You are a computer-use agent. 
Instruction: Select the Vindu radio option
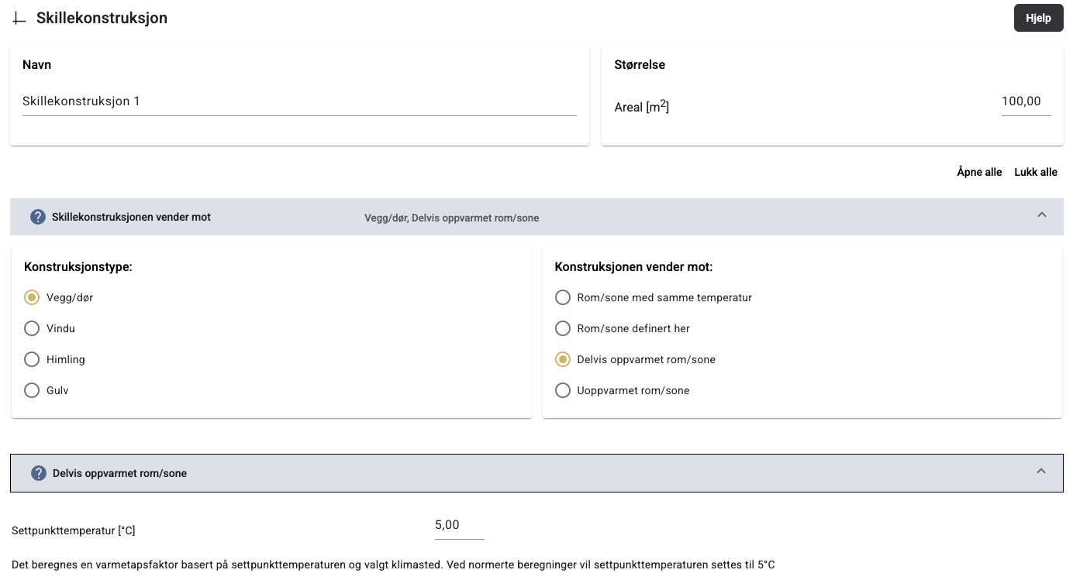click(x=32, y=328)
